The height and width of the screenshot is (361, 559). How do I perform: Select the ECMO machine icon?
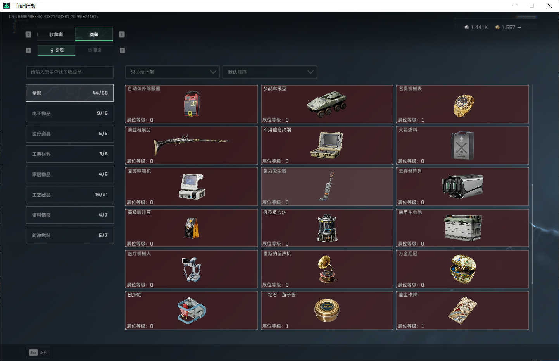[192, 310]
